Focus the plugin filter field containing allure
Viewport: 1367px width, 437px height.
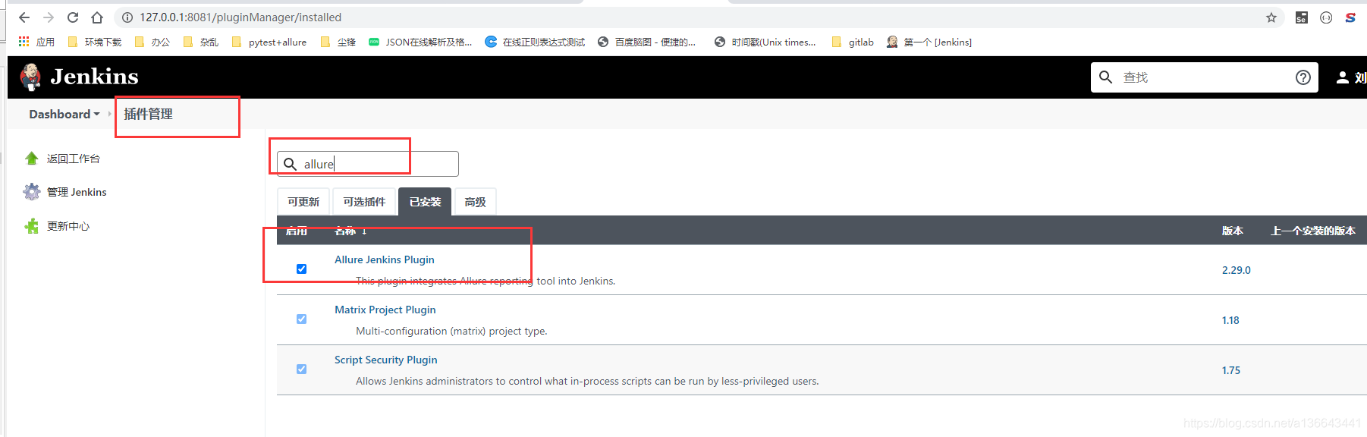368,164
